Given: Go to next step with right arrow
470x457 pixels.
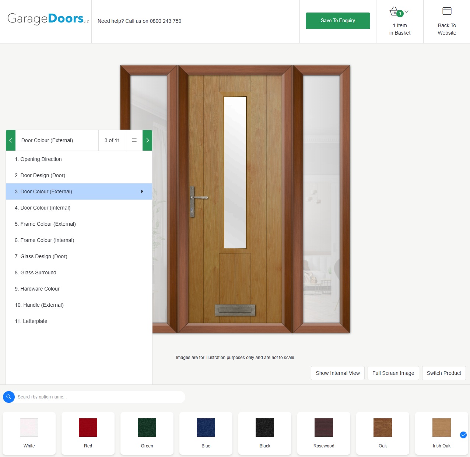Looking at the screenshot, I should coord(147,140).
